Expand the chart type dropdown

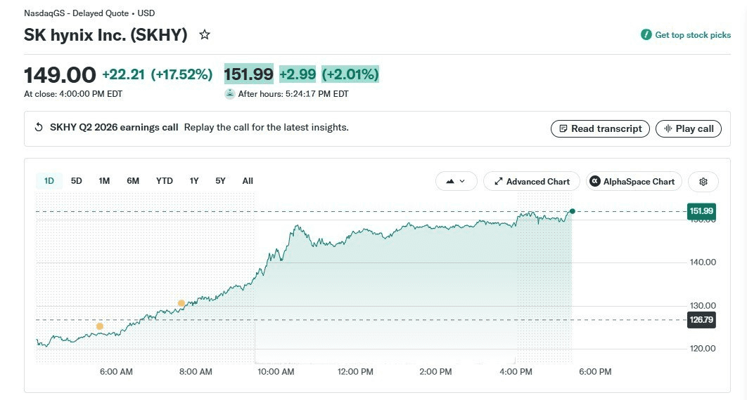(456, 182)
